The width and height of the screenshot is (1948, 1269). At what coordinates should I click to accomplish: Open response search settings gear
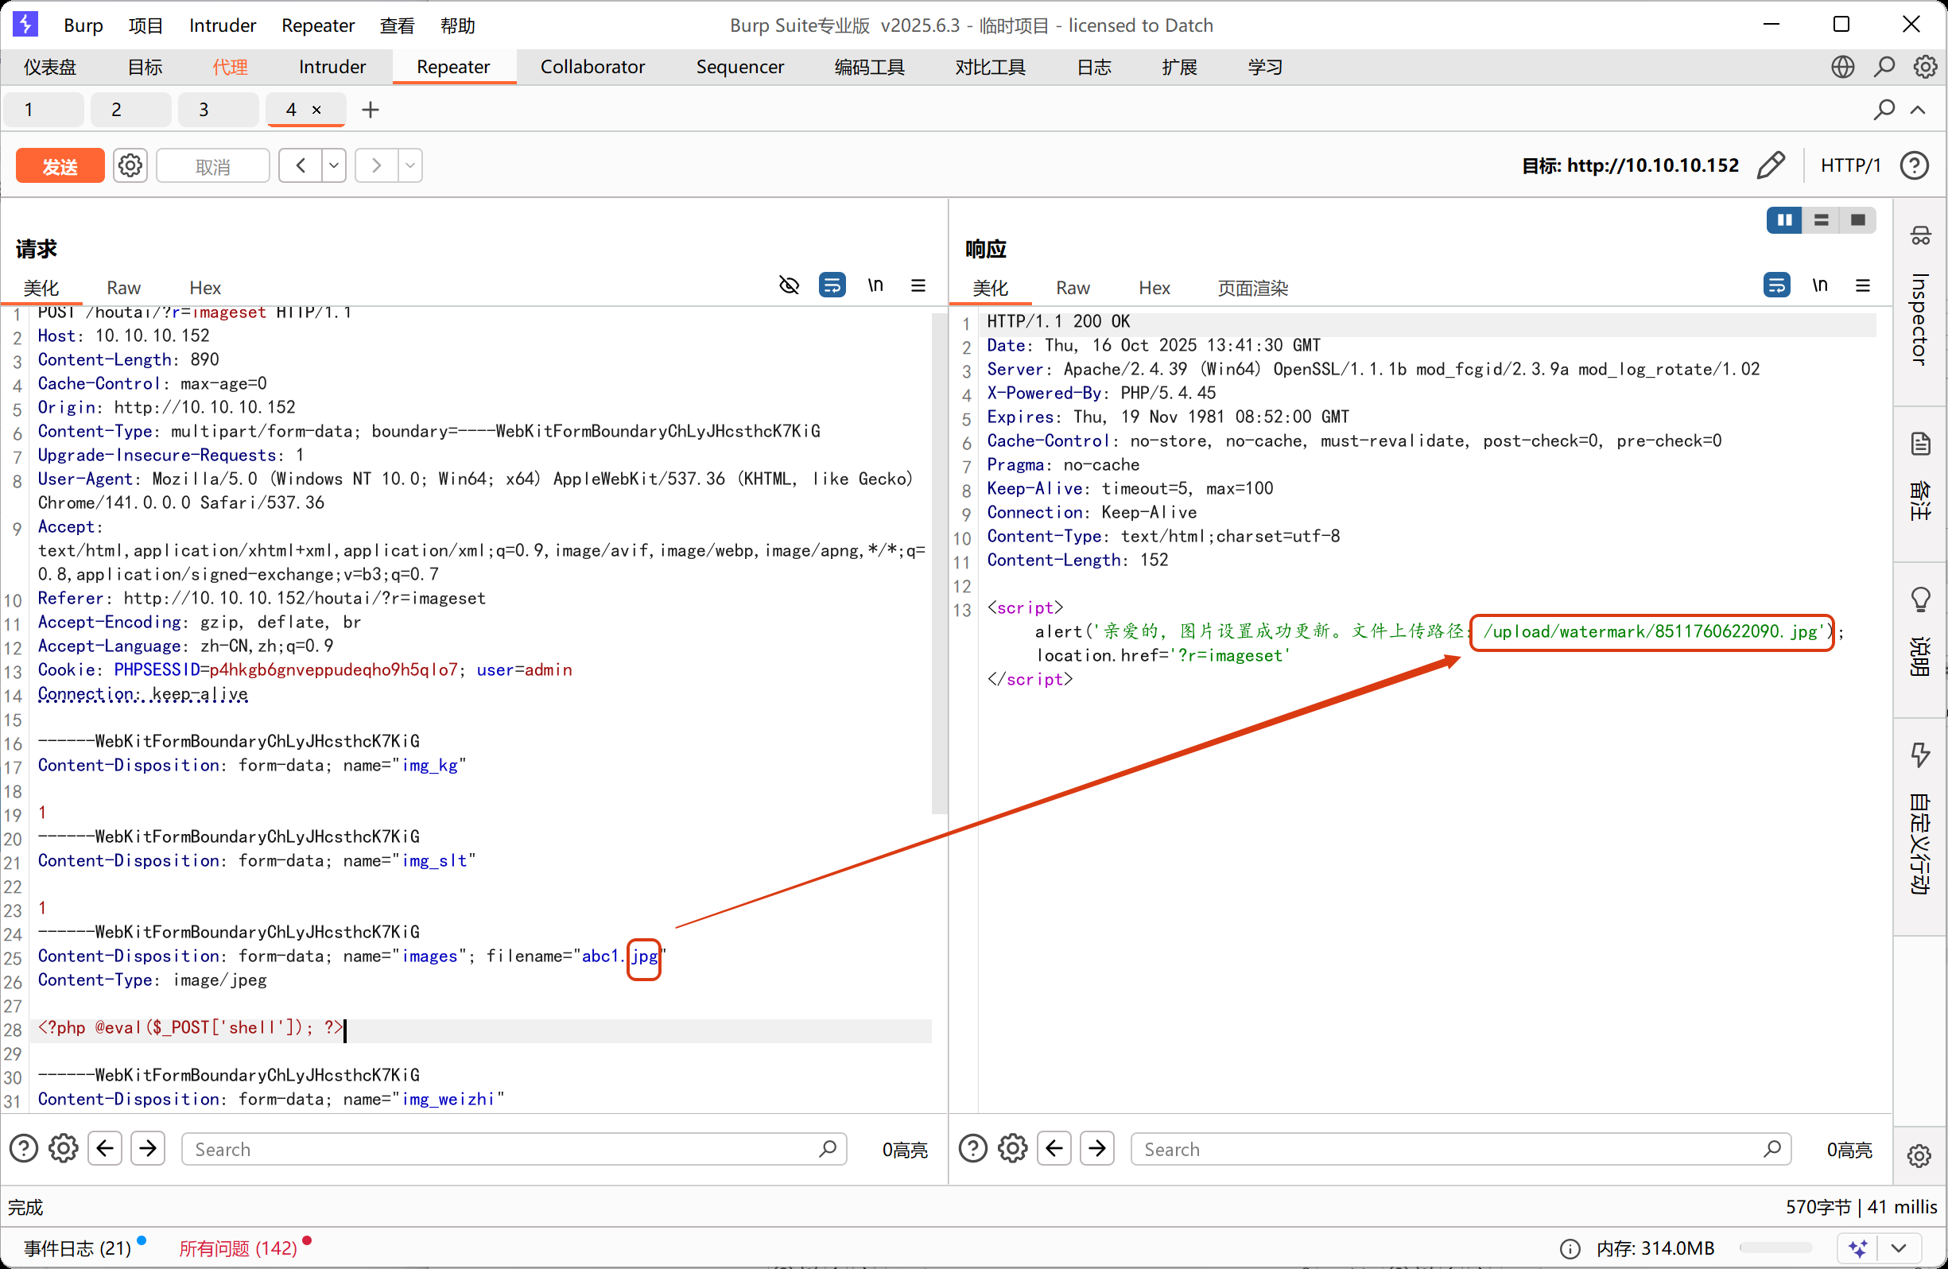(1012, 1149)
